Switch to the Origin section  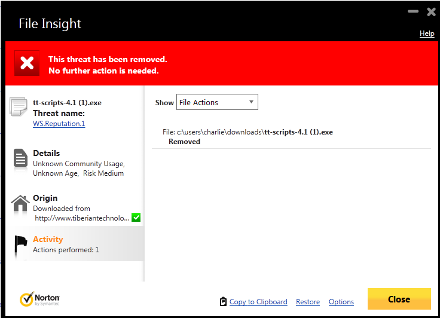pyautogui.click(x=45, y=198)
